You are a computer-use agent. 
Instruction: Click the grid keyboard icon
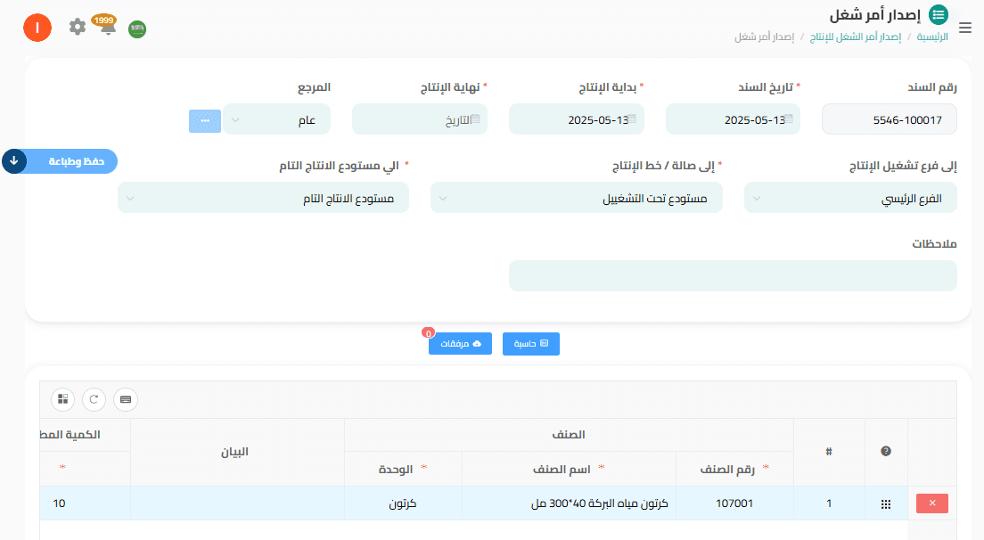126,399
